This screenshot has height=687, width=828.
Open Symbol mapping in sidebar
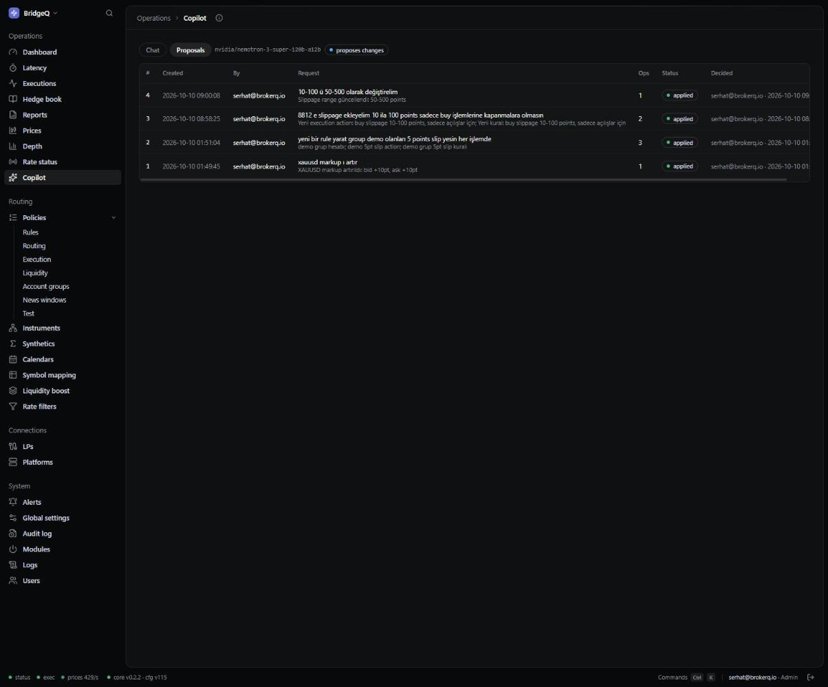pos(50,375)
